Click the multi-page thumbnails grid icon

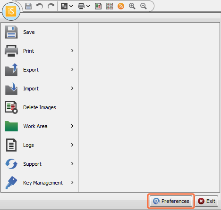(x=110, y=6)
